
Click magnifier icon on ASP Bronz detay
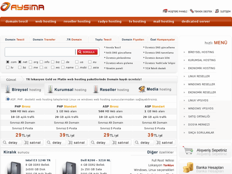pos(93,142)
